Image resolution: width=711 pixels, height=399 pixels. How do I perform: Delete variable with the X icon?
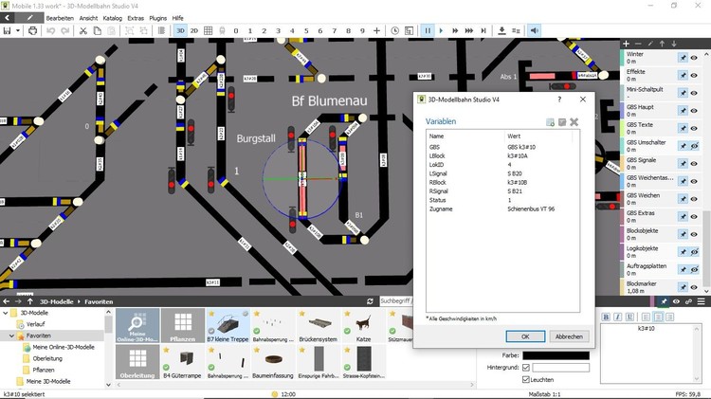click(574, 122)
